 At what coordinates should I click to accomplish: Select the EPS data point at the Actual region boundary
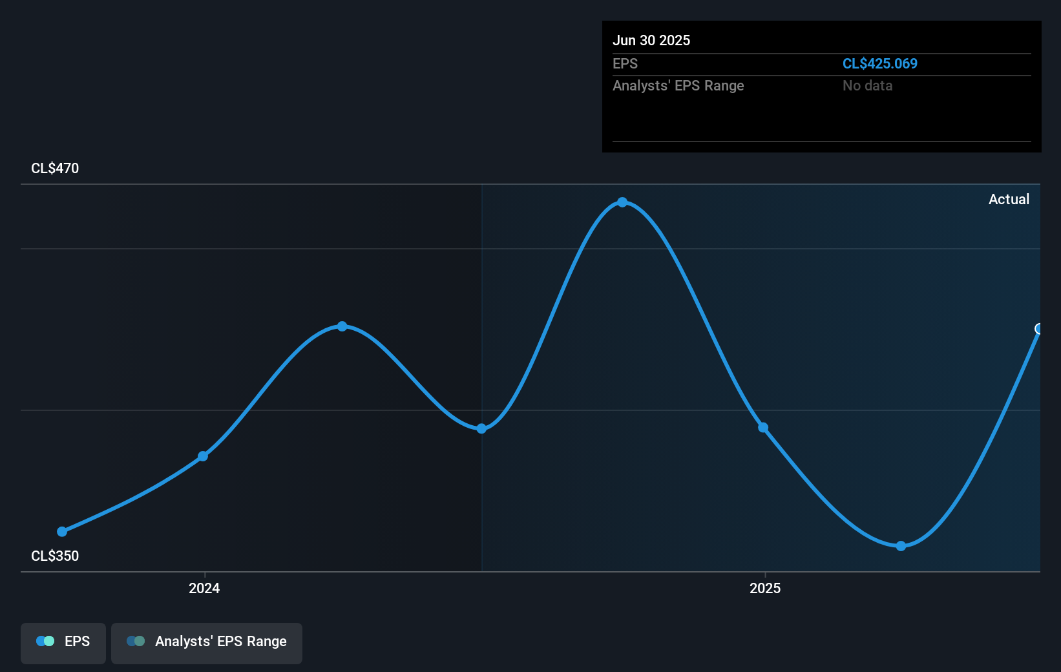point(481,428)
